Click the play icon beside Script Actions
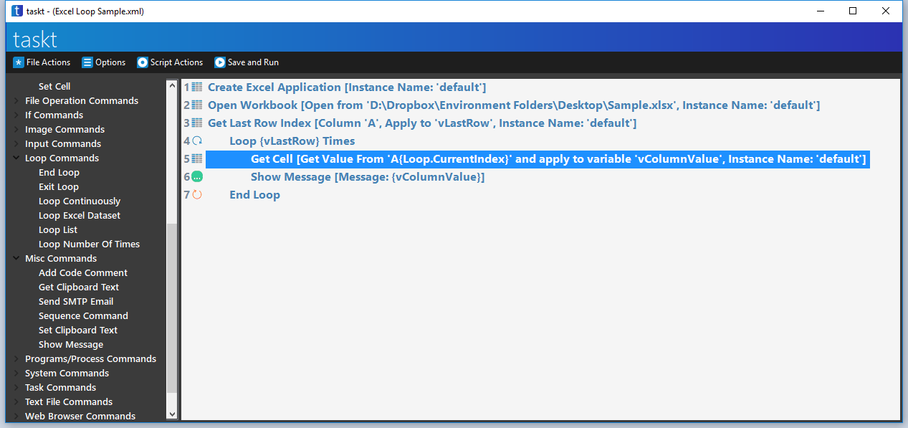 click(143, 62)
